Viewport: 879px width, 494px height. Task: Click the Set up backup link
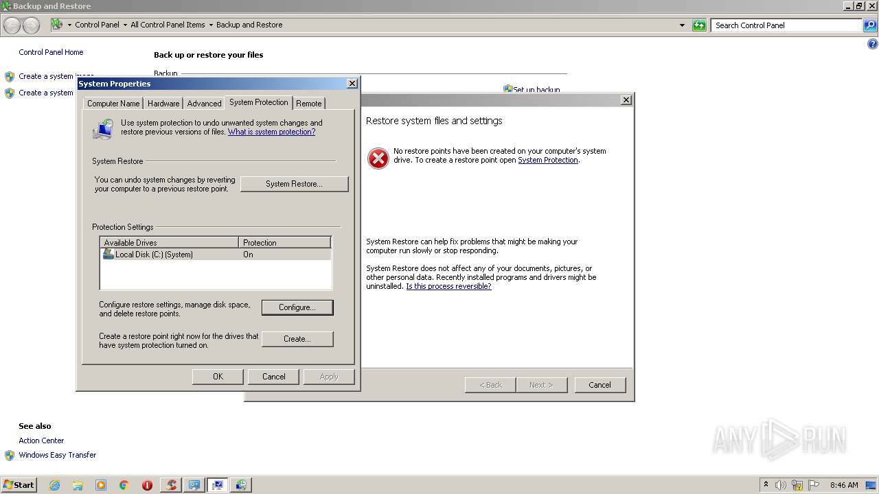coord(537,90)
